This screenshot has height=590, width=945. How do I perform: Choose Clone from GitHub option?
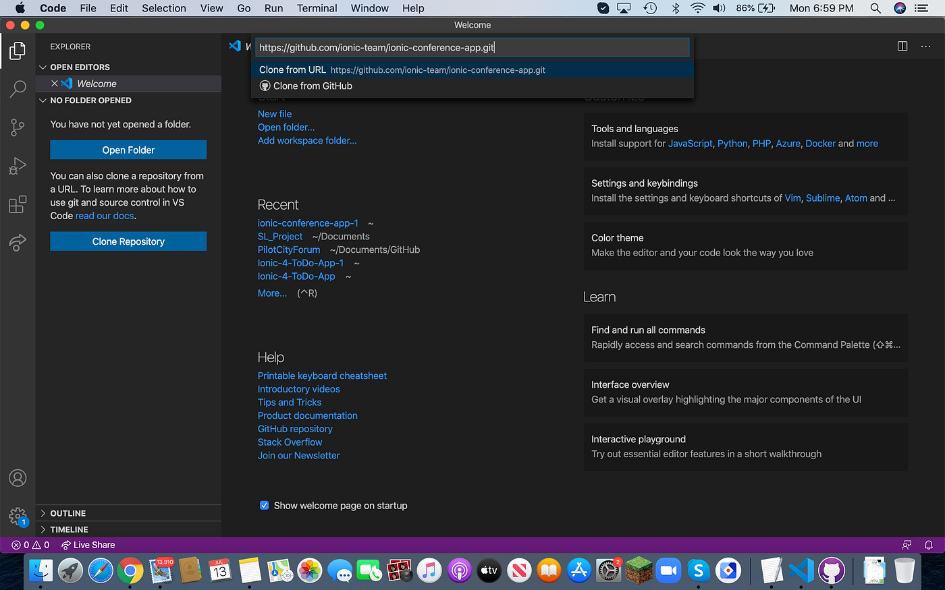pos(473,86)
